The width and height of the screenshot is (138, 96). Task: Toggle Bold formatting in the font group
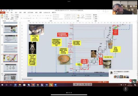[21, 18]
